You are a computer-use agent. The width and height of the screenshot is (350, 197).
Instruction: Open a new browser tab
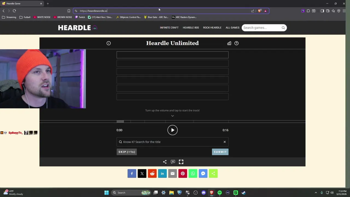point(48,4)
